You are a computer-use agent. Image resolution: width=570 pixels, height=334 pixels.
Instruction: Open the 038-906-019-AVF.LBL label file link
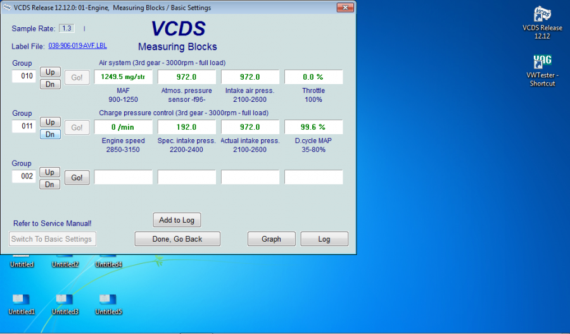point(77,46)
